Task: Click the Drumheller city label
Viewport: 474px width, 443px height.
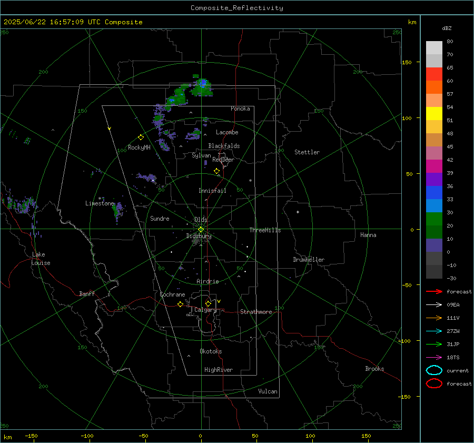Action: (x=309, y=260)
